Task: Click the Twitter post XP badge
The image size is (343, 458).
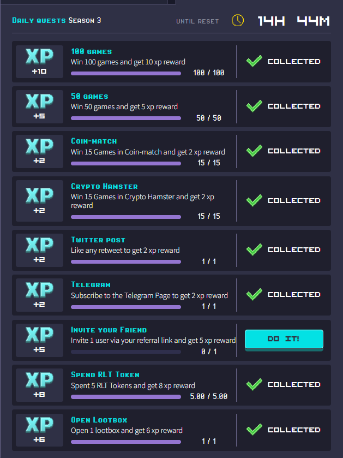Action: click(x=39, y=250)
